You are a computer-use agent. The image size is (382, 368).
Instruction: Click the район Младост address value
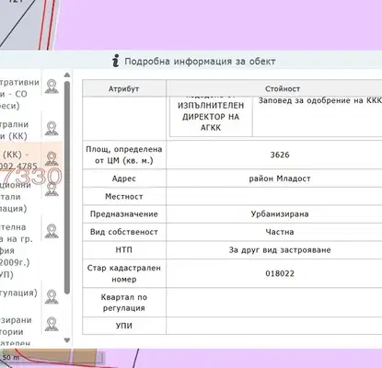point(280,178)
